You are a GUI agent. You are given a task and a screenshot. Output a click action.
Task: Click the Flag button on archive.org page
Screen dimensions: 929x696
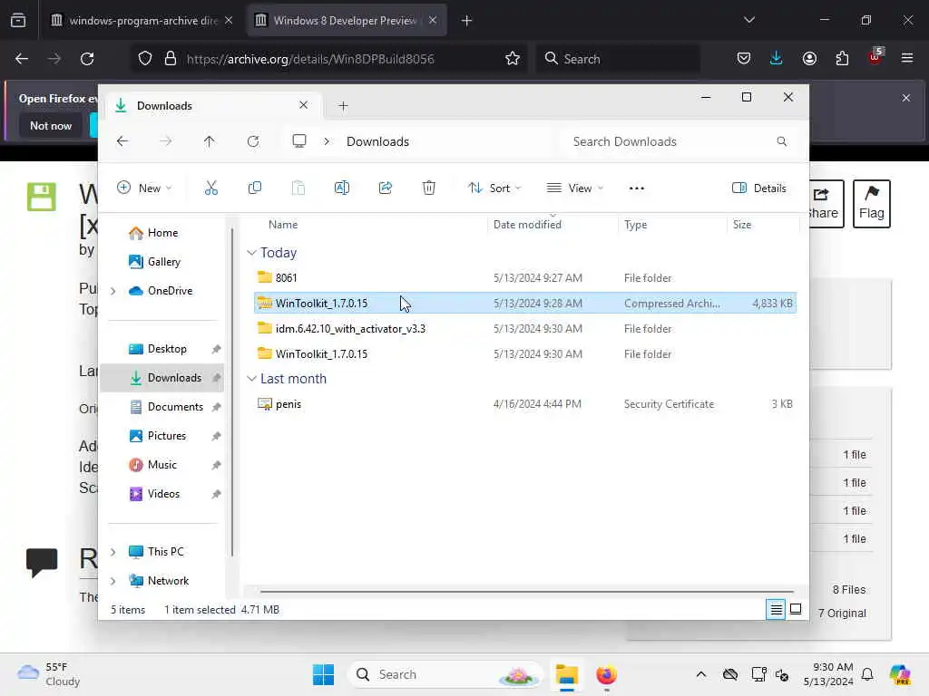872,204
